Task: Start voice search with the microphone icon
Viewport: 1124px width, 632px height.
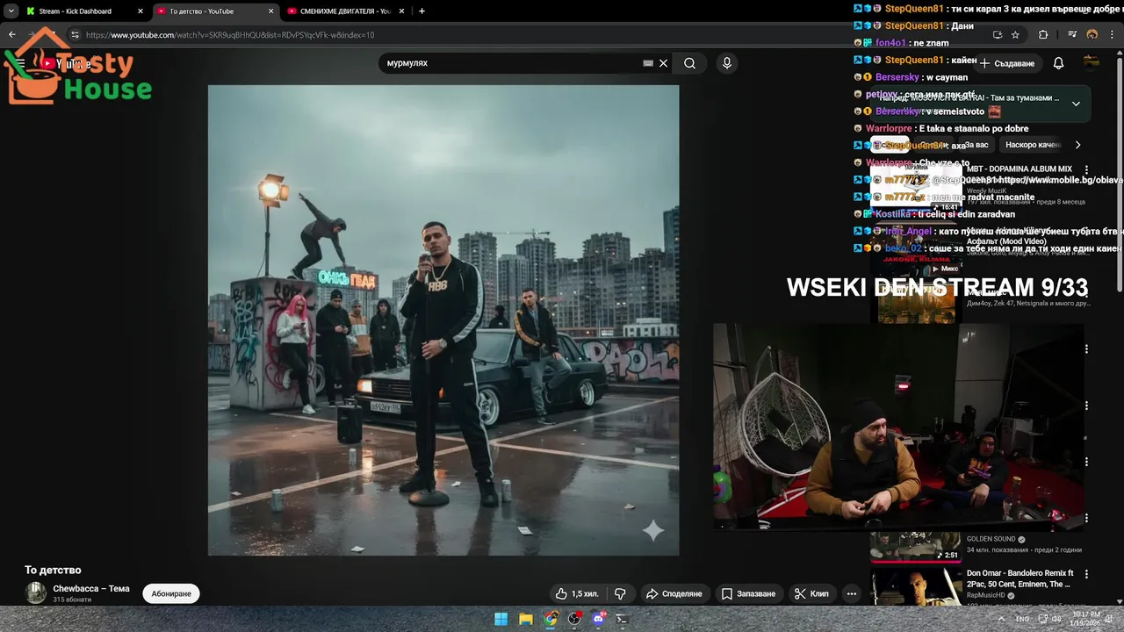Action: pyautogui.click(x=726, y=63)
